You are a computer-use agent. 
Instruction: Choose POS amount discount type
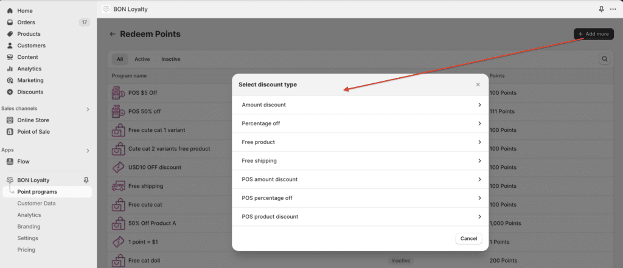click(360, 179)
